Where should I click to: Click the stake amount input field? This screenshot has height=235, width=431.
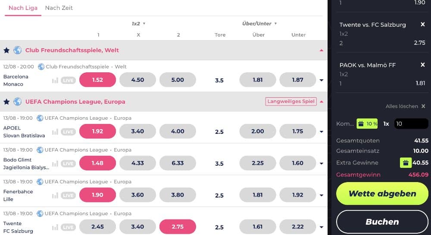[410, 124]
